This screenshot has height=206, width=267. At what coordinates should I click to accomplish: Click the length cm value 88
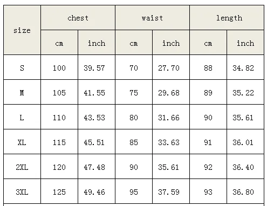(208, 67)
